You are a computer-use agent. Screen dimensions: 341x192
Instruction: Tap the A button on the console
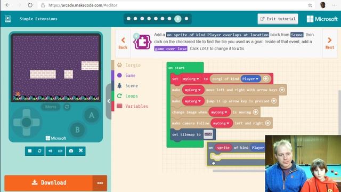(92, 115)
